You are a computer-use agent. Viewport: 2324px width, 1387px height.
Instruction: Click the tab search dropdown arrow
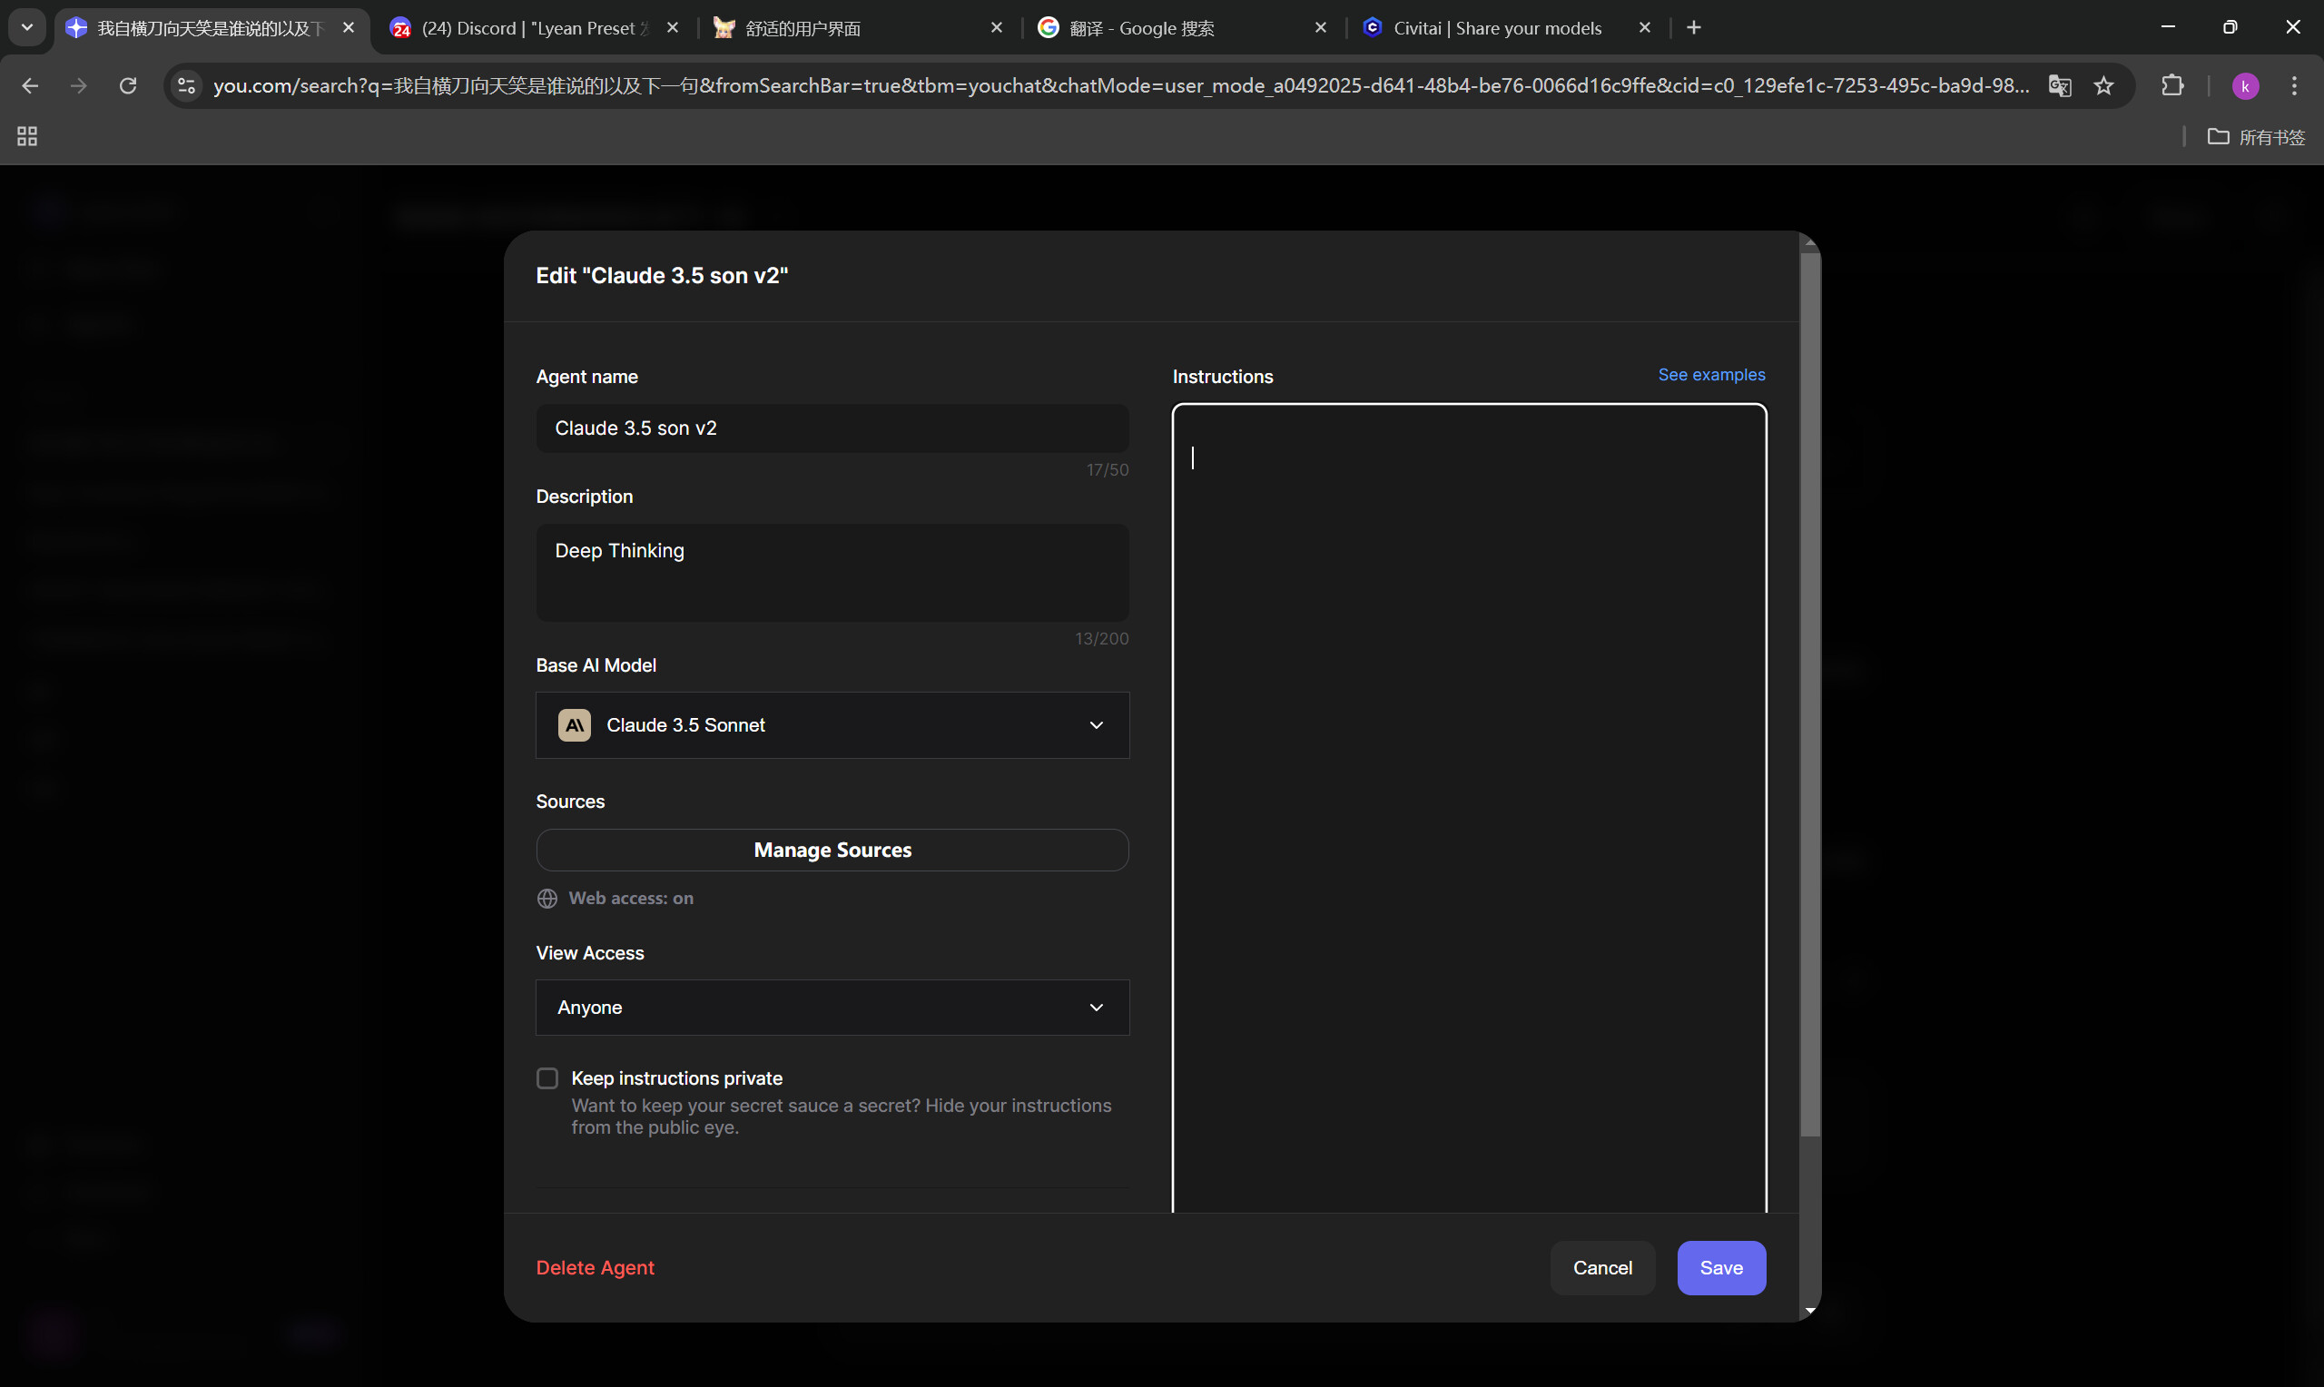point(27,27)
